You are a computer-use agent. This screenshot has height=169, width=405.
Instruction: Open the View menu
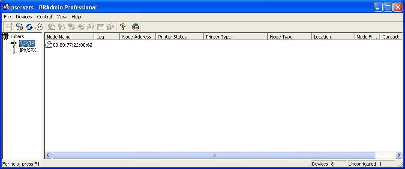point(62,17)
